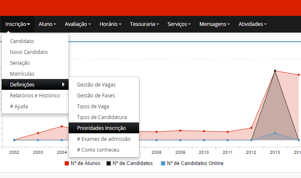Toggle the red Nº de Alunos legend swatch

[67, 163]
